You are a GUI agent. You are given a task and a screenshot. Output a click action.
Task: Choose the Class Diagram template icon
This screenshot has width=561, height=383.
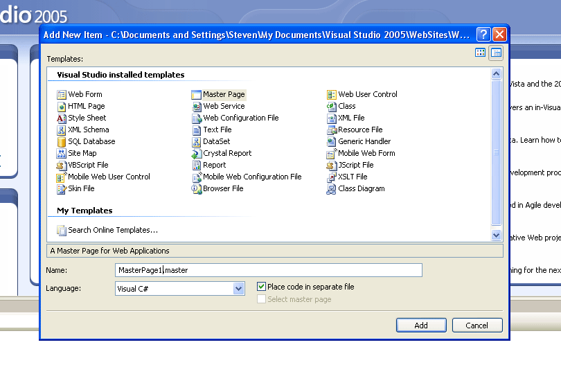[x=332, y=189]
